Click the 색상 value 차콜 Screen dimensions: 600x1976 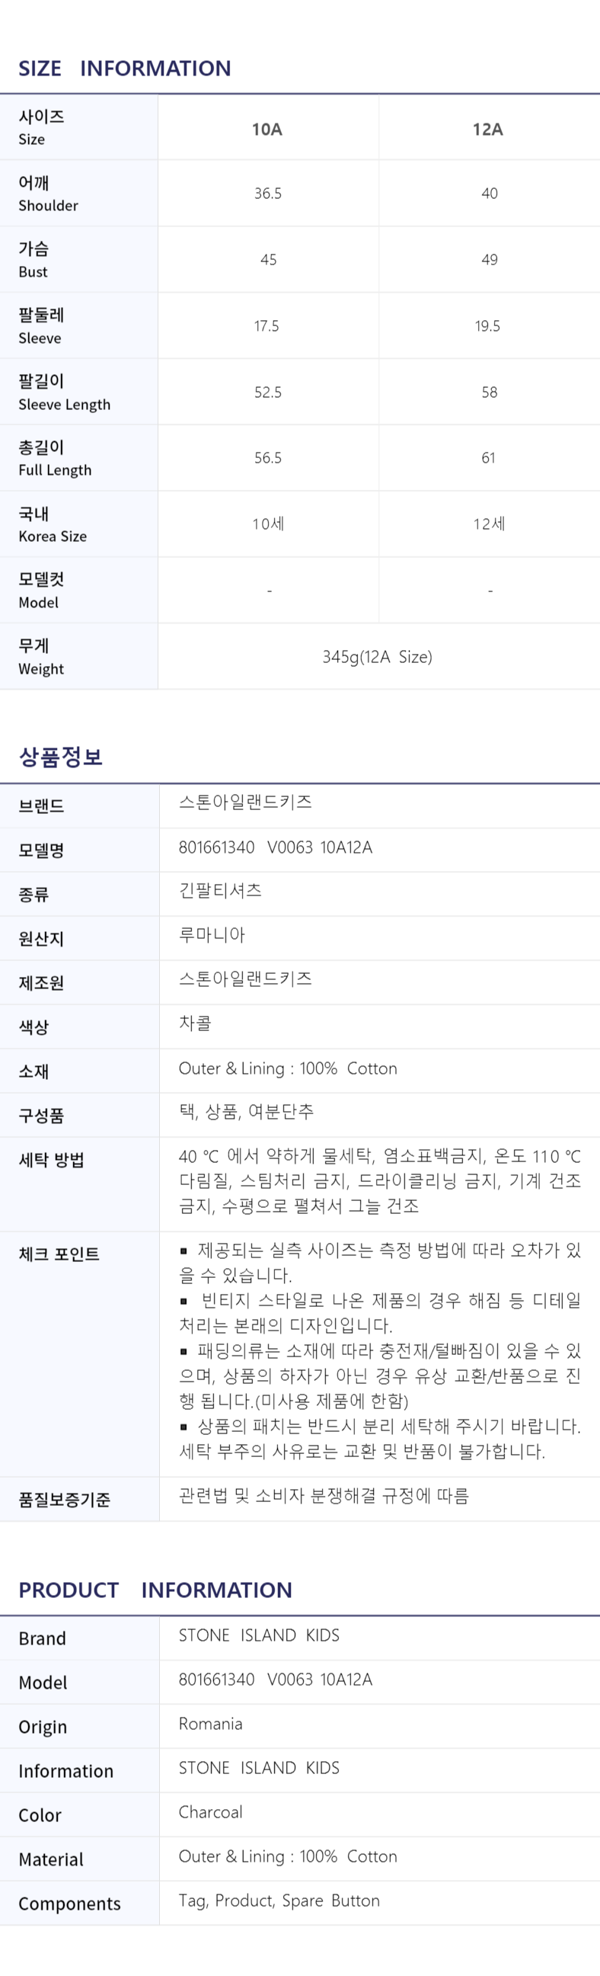point(195,1023)
